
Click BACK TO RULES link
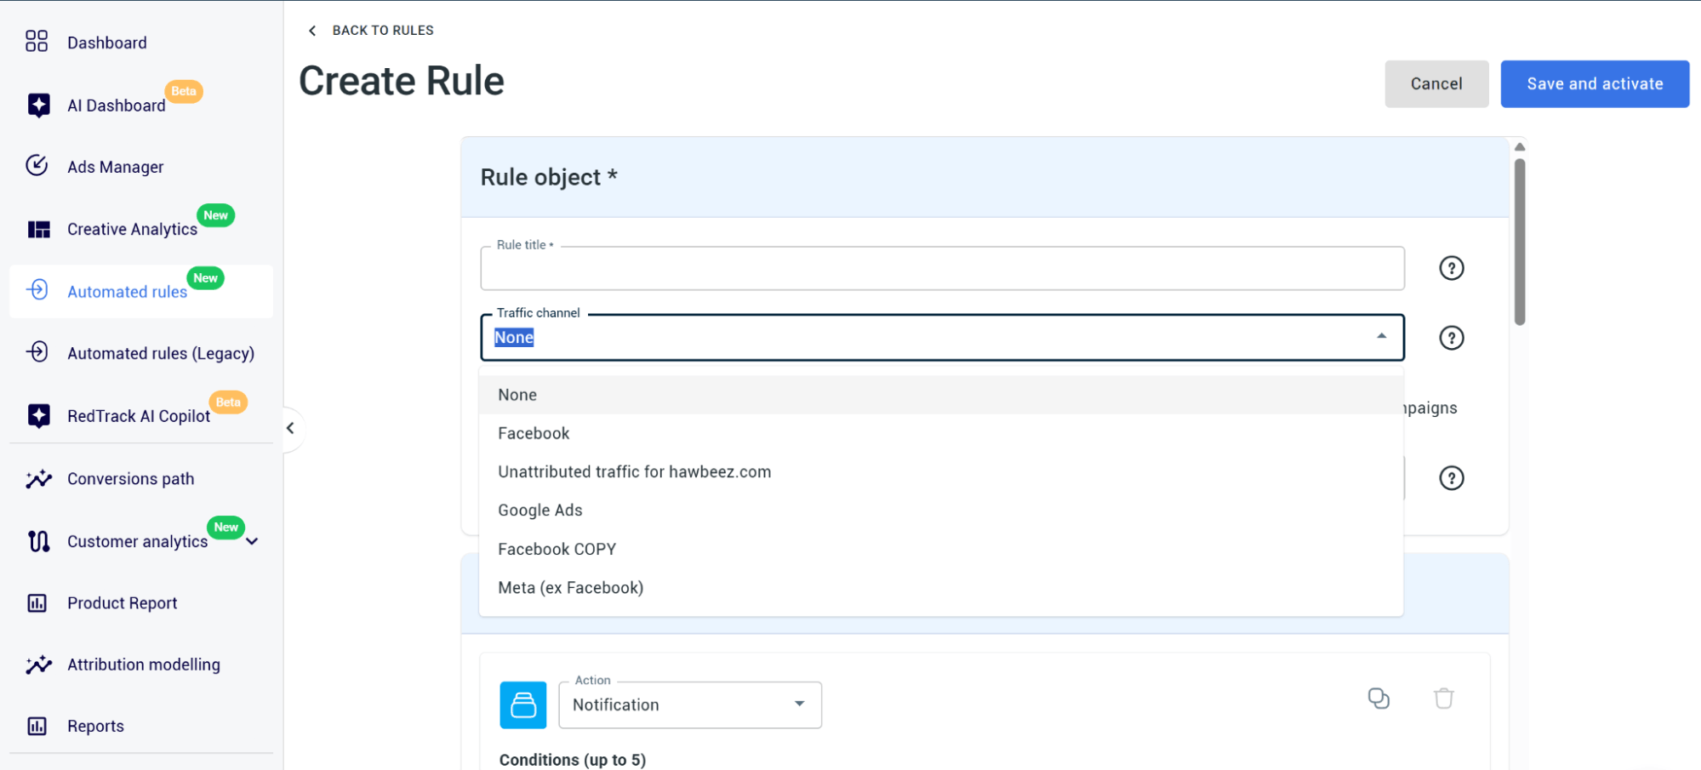(x=383, y=31)
